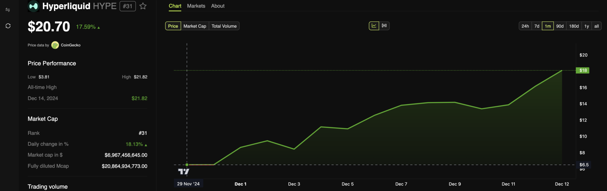
Task: Click the refresh icon in sidebar
Action: point(8,26)
